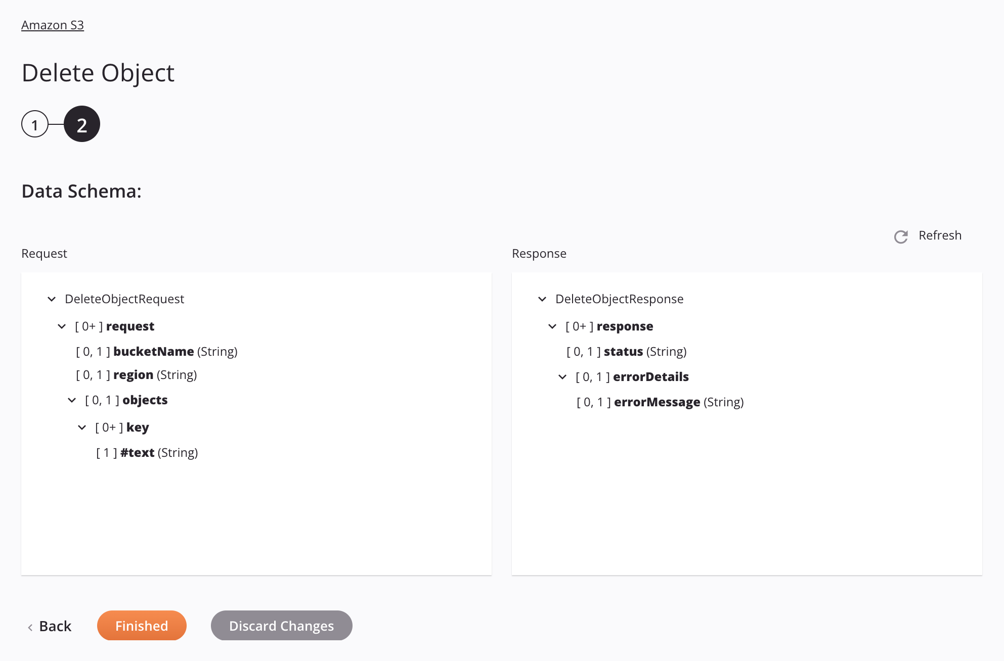The width and height of the screenshot is (1004, 661).
Task: Click the Back navigation button
Action: click(49, 626)
